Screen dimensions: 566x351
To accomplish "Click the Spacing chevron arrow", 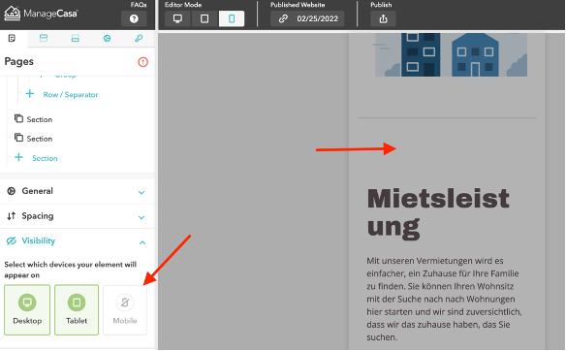I will 141,217.
